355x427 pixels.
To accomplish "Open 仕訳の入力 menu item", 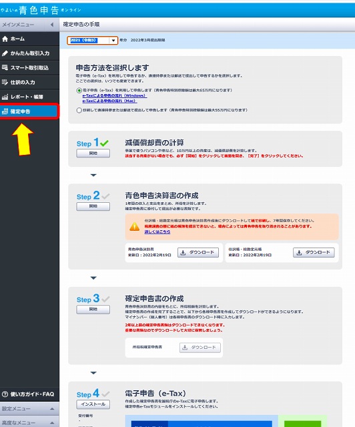I will [x=29, y=82].
